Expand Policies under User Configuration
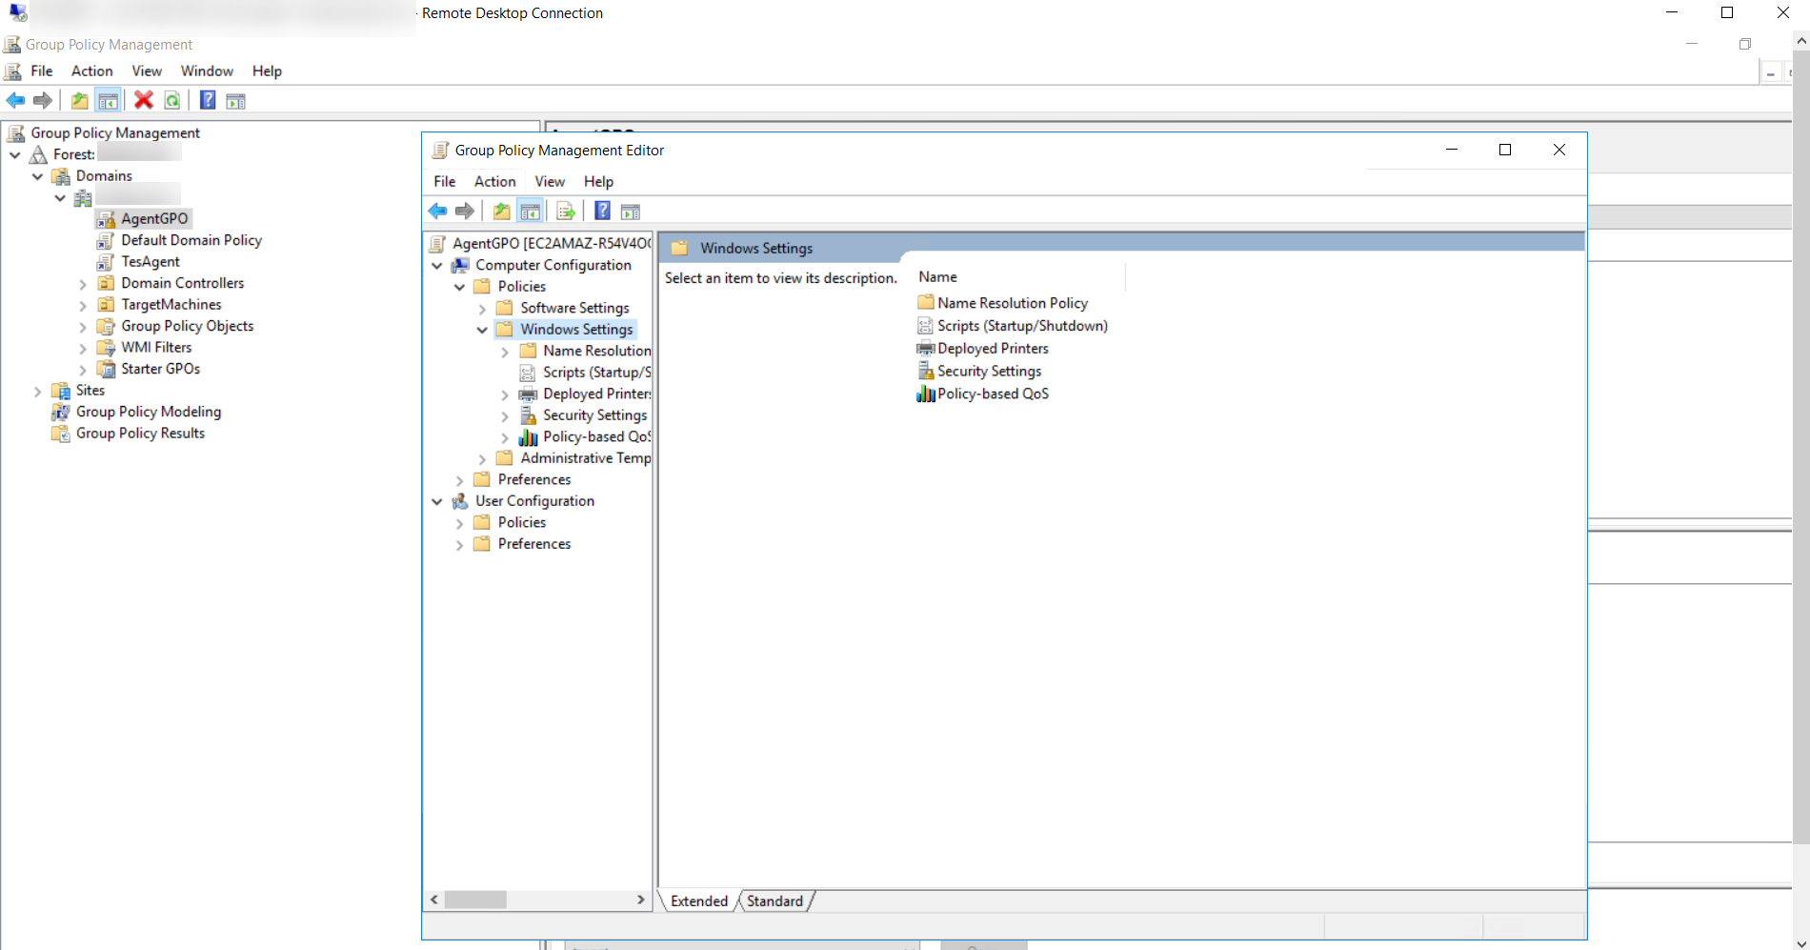Screen dimensions: 1810x950 [460, 523]
